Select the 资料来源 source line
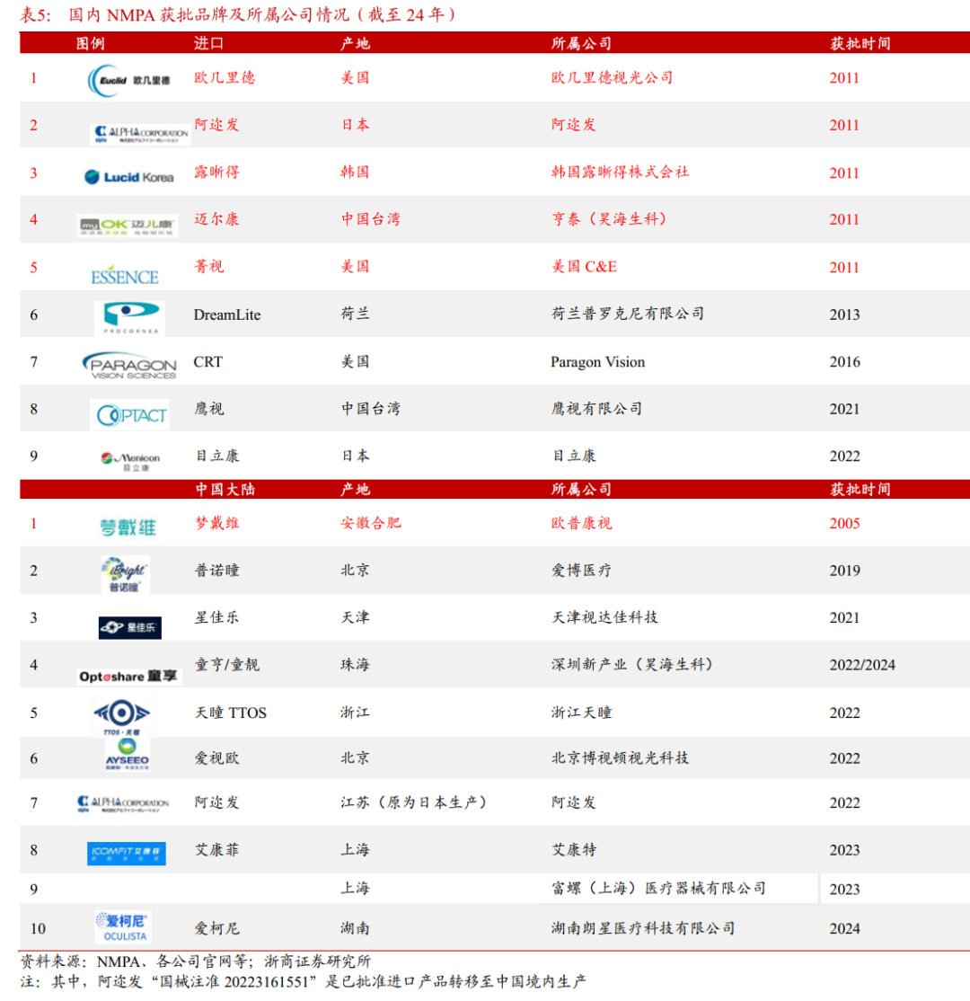Viewport: 970px width, 1001px height. click(x=195, y=961)
